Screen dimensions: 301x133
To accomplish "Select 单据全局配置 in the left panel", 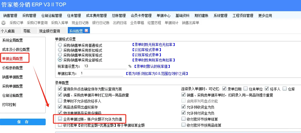I will (x=12, y=59).
